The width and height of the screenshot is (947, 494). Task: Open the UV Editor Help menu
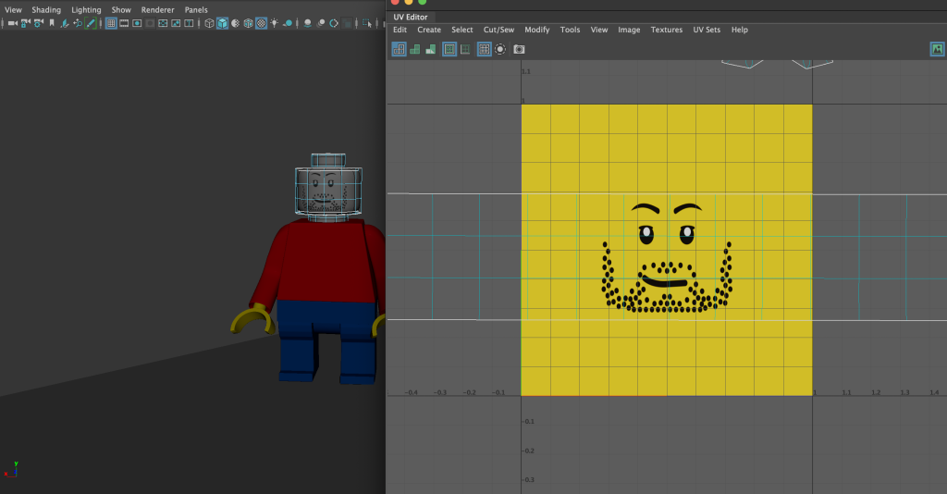point(740,30)
